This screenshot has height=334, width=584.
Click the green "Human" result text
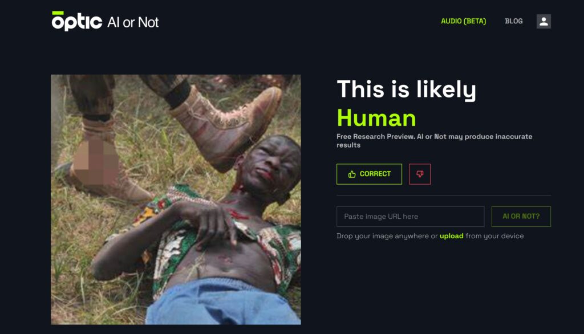376,118
